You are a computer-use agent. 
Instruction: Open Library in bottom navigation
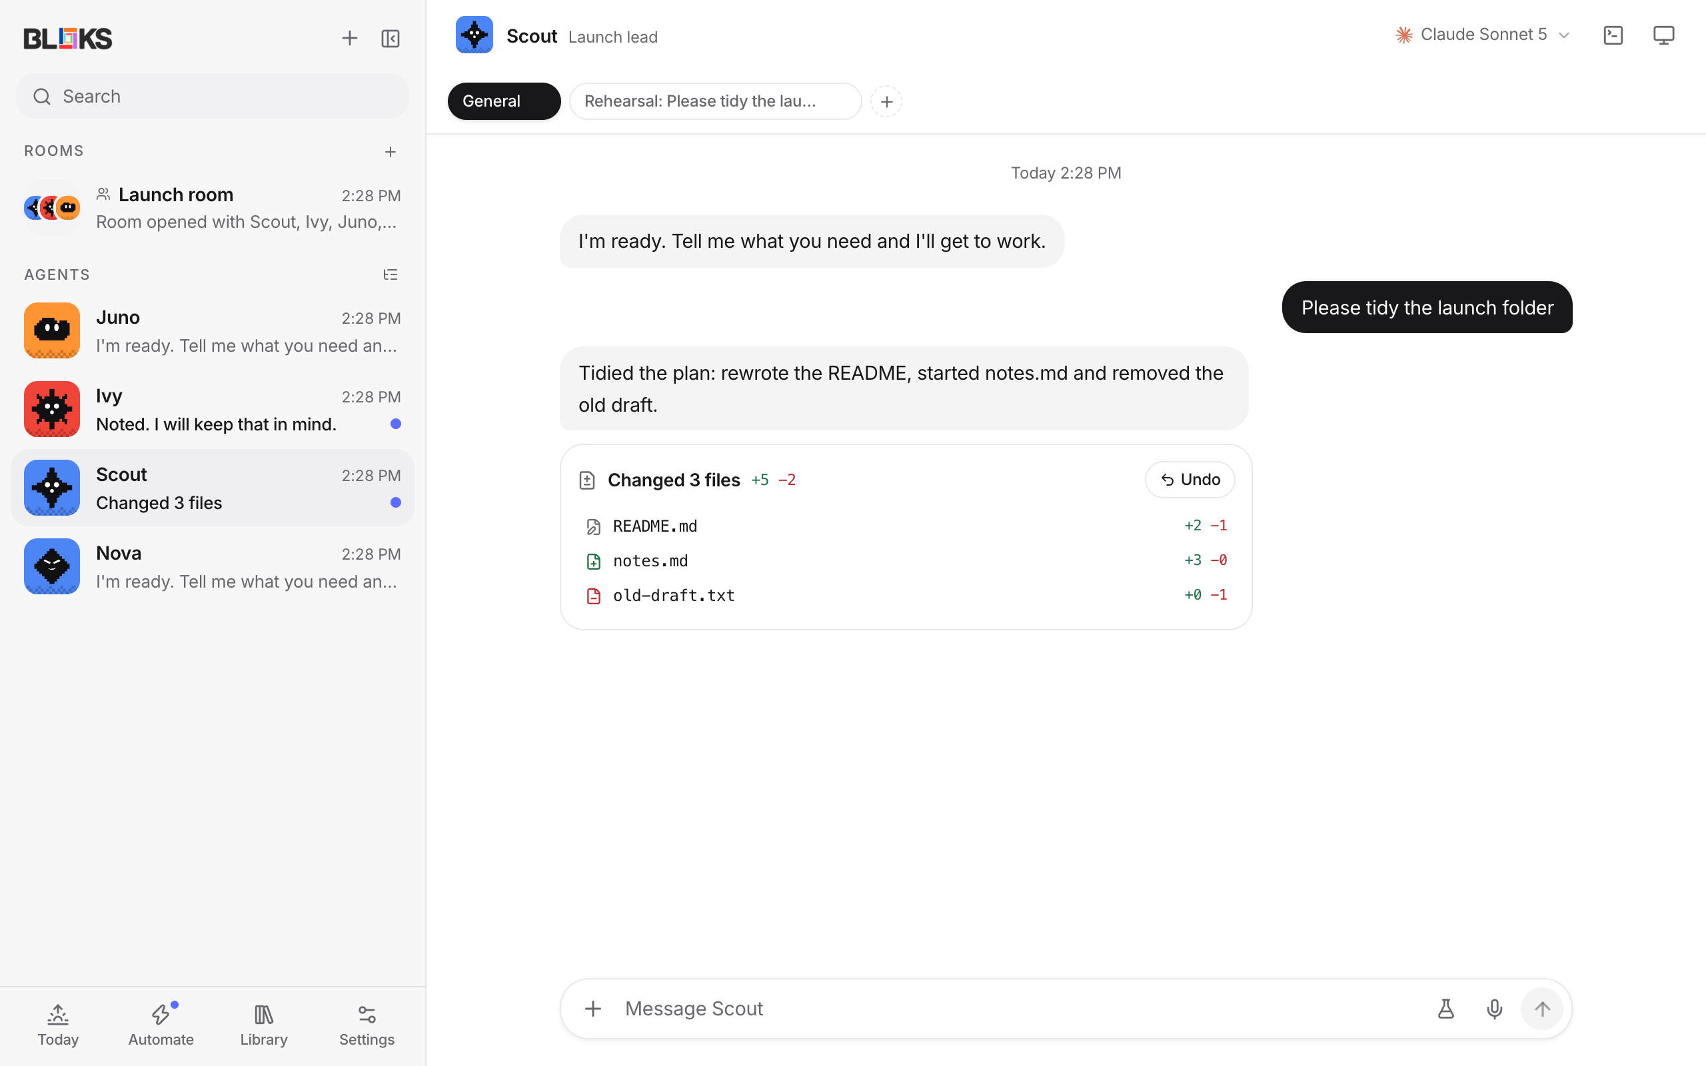point(264,1026)
